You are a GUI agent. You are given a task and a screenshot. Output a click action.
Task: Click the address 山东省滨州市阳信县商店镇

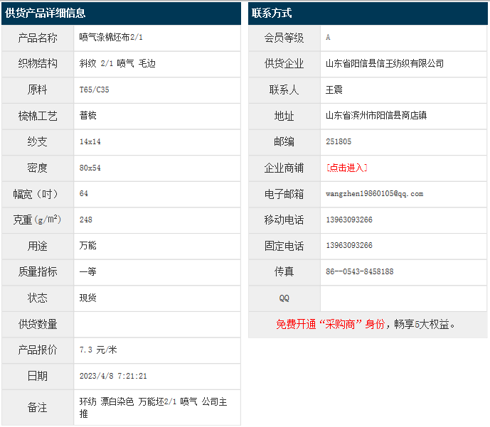pos(376,116)
